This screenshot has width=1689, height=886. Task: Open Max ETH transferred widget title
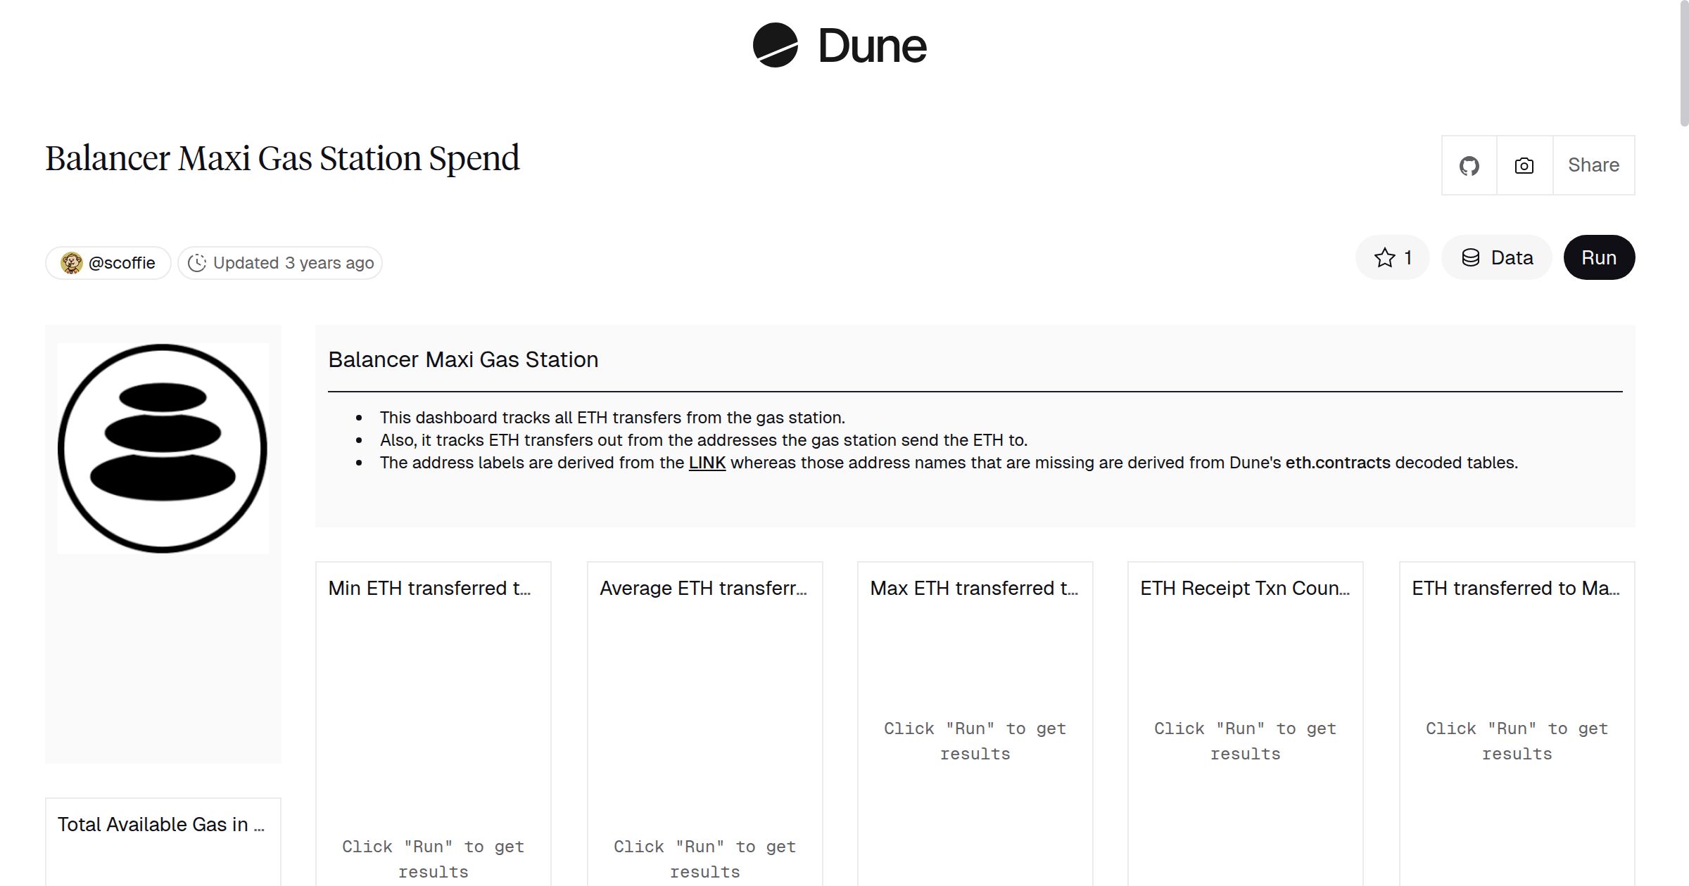(x=973, y=588)
